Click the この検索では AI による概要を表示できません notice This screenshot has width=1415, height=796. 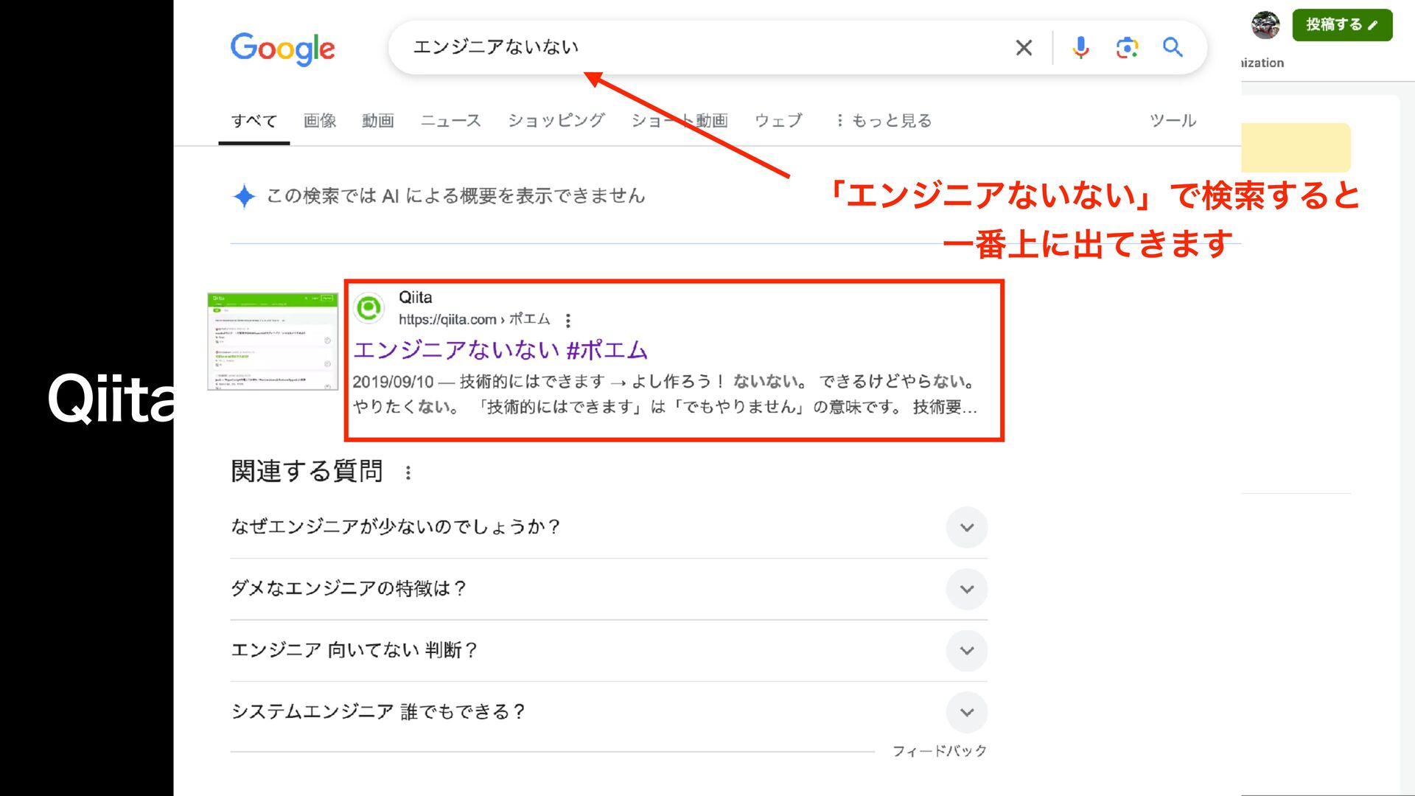point(455,196)
